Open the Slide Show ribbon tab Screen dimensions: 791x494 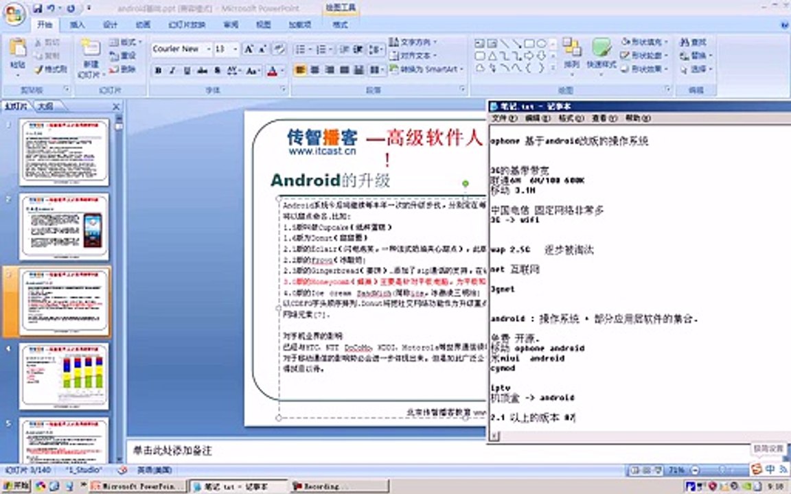point(187,24)
